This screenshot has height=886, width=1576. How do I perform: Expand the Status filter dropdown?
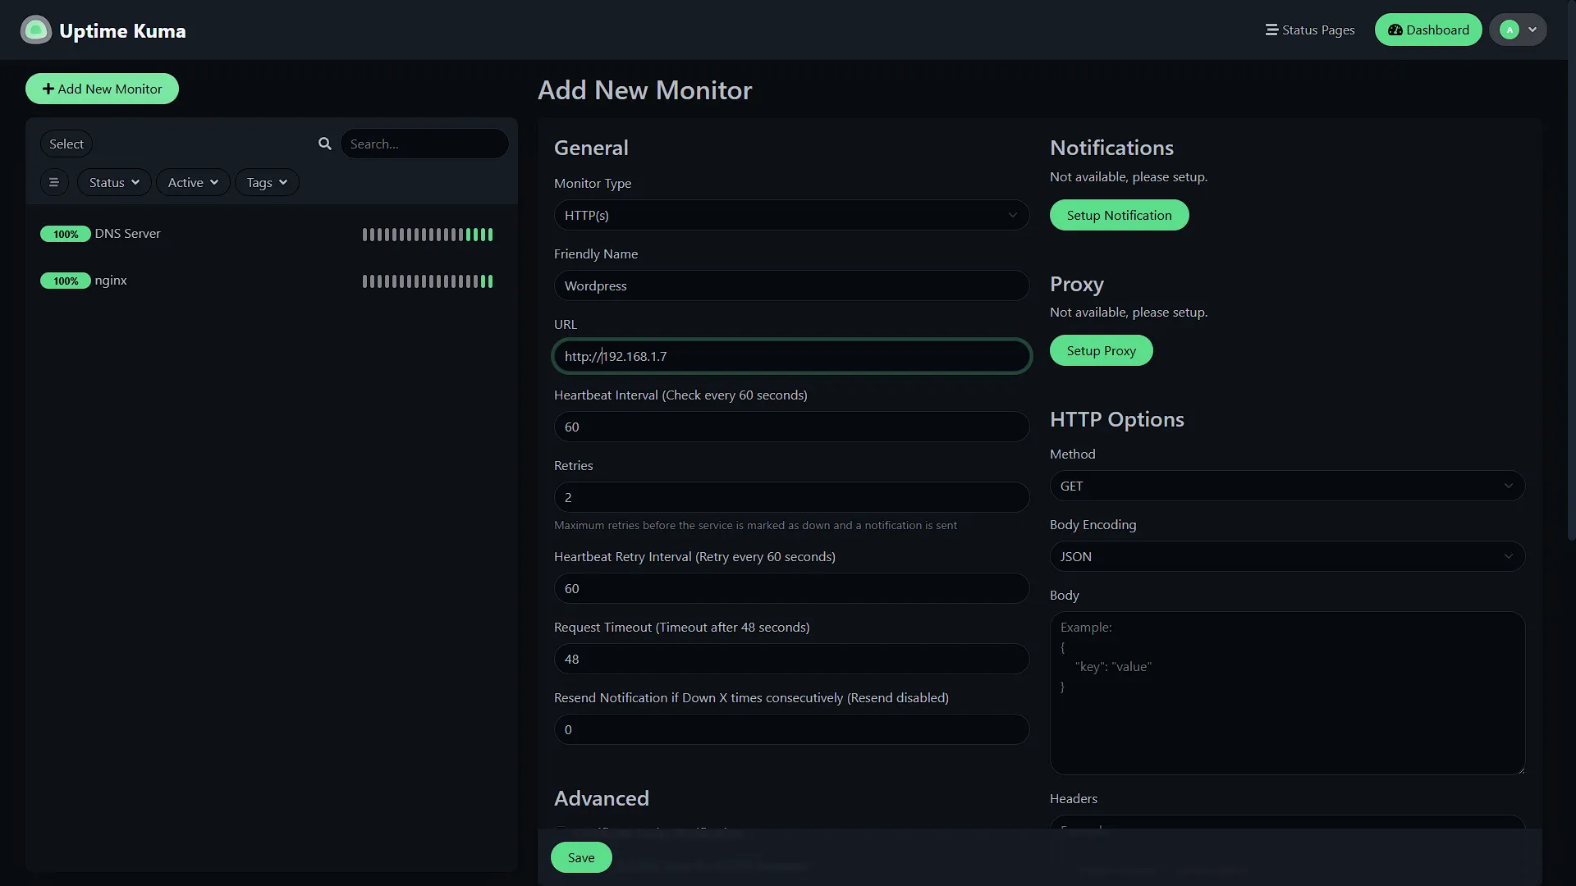click(x=114, y=182)
